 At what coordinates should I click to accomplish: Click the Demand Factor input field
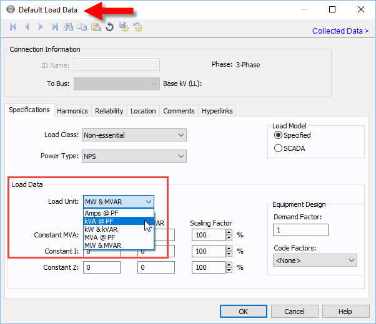coord(300,230)
